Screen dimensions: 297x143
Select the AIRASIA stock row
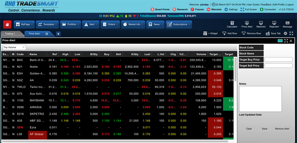tap(118, 107)
